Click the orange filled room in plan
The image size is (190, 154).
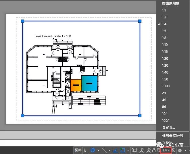[x=76, y=85]
